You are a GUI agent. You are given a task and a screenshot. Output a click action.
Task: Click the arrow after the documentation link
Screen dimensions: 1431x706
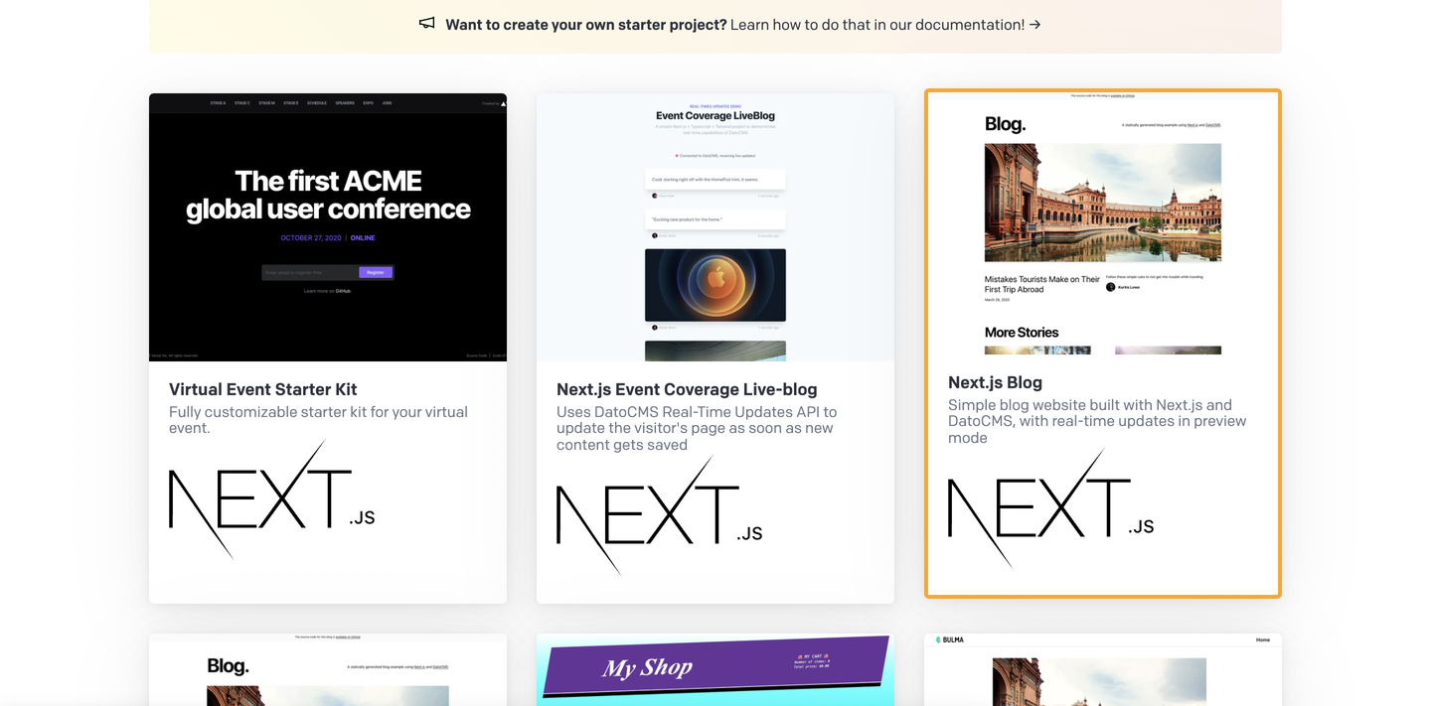(1035, 25)
